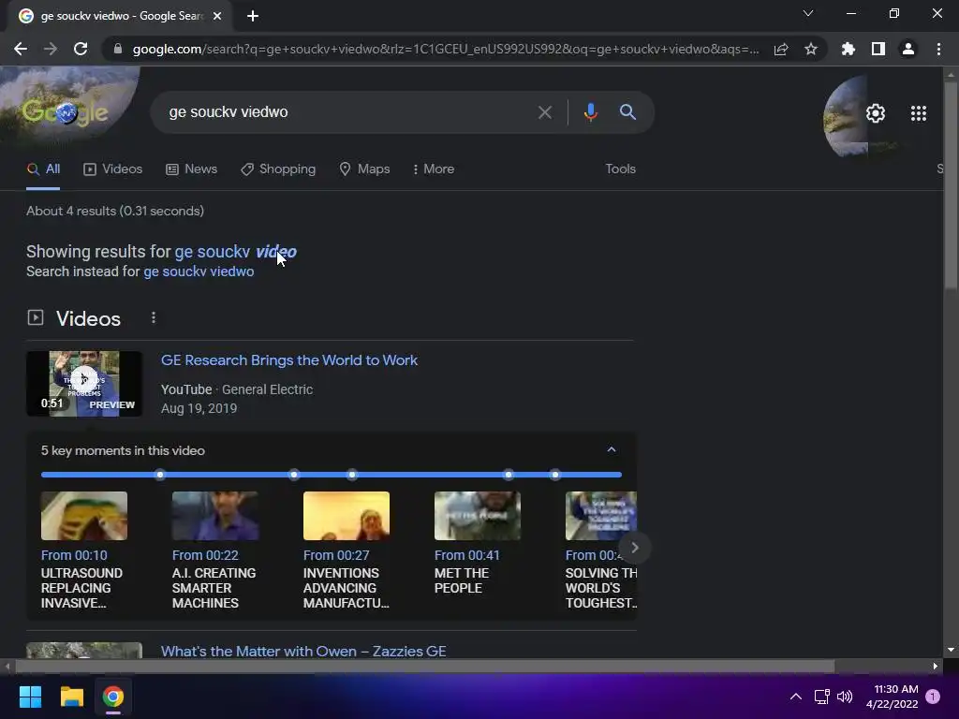Select the All results tab

tap(43, 169)
